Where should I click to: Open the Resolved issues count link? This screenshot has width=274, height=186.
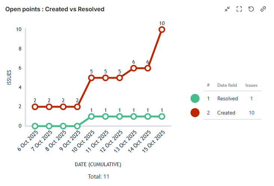pos(251,98)
